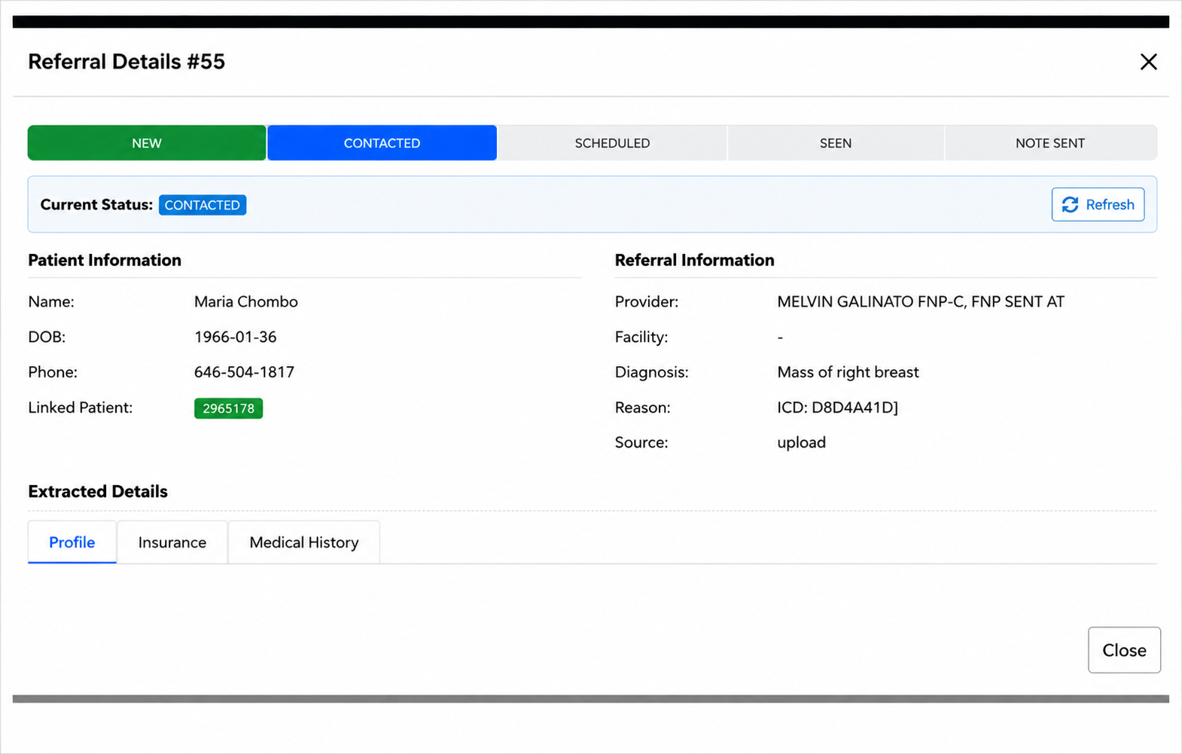The image size is (1182, 754).
Task: Set the status step to NEW
Action: 147,143
